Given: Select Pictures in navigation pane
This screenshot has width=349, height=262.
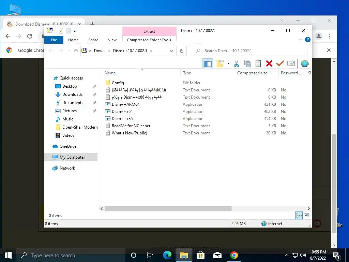Looking at the screenshot, I should pos(70,111).
